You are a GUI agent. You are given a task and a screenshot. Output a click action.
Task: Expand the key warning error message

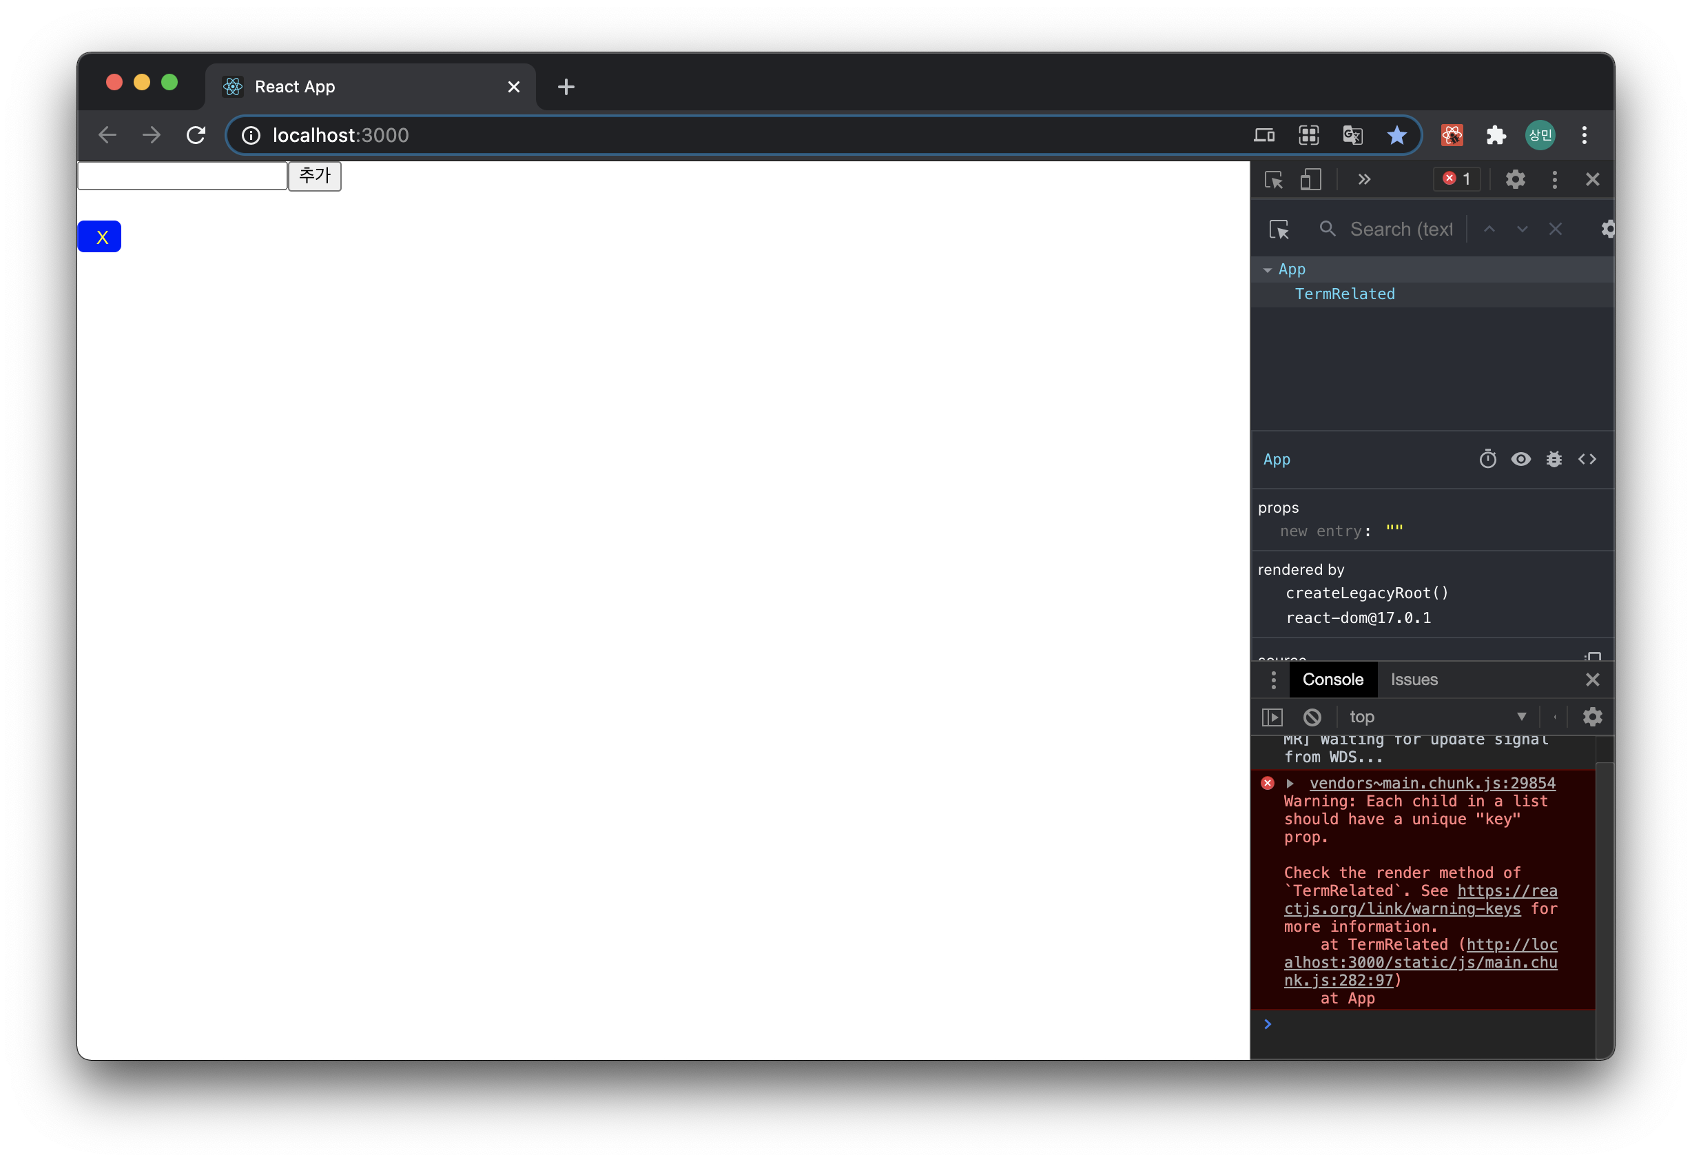(x=1290, y=783)
